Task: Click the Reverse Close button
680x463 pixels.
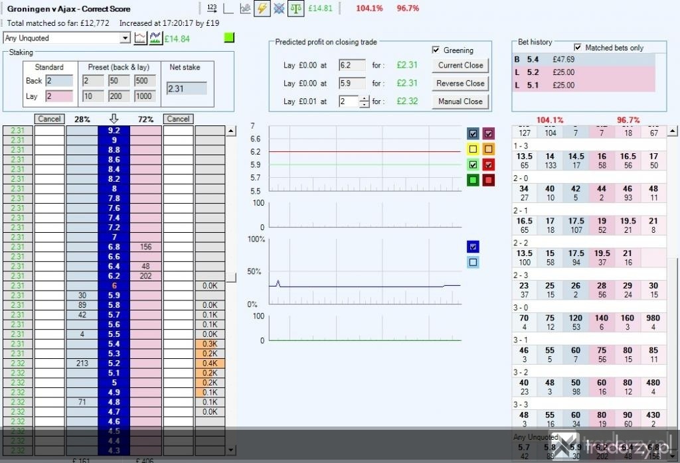Action: pyautogui.click(x=460, y=84)
